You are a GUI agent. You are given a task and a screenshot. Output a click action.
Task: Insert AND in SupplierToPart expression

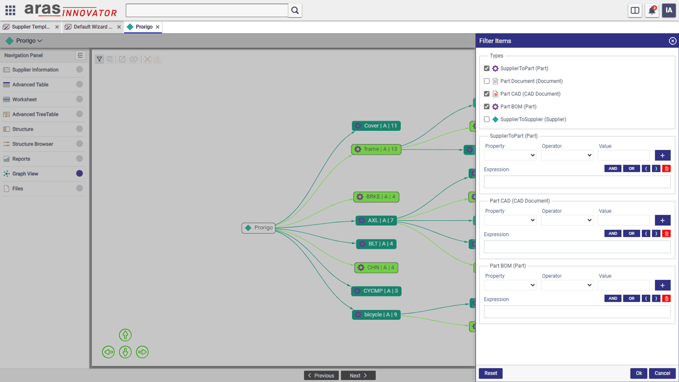point(613,169)
